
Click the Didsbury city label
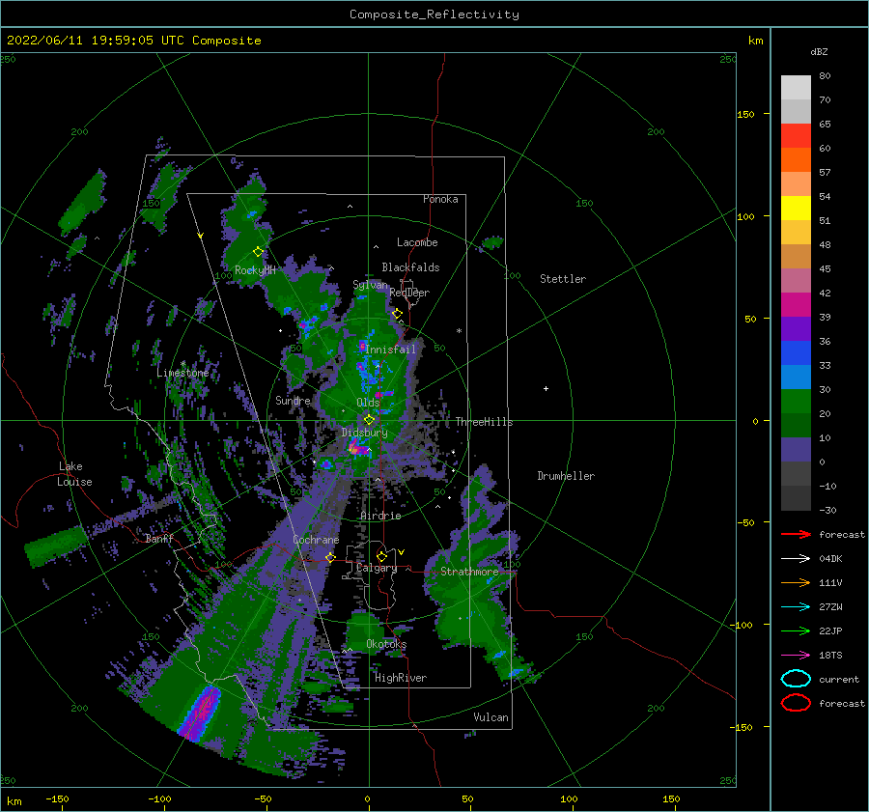click(x=364, y=433)
